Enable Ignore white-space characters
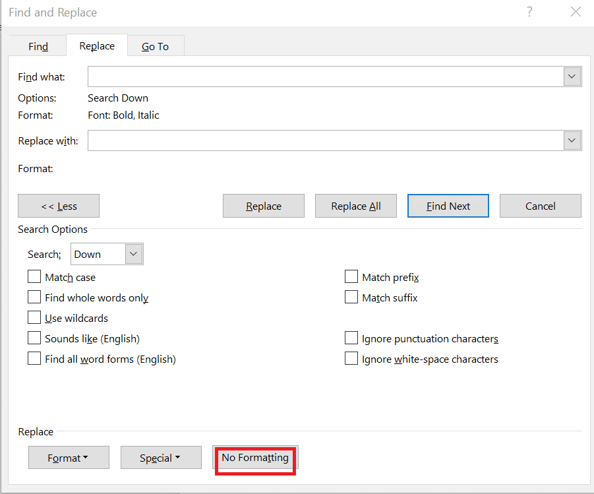Viewport: 594px width, 494px height. click(351, 359)
